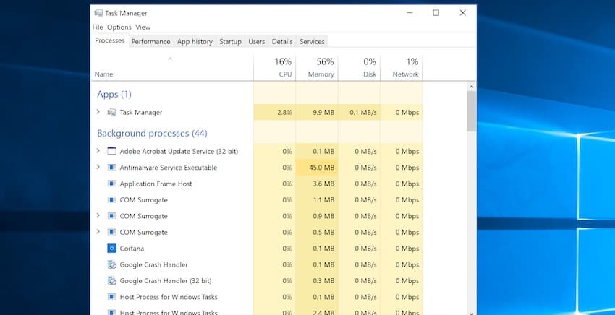Click the Cortana process icon

point(111,249)
